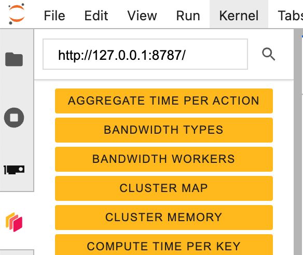This screenshot has width=303, height=255.
Task: Launch the Aggregate Time Per Action plot
Action: pyautogui.click(x=164, y=101)
